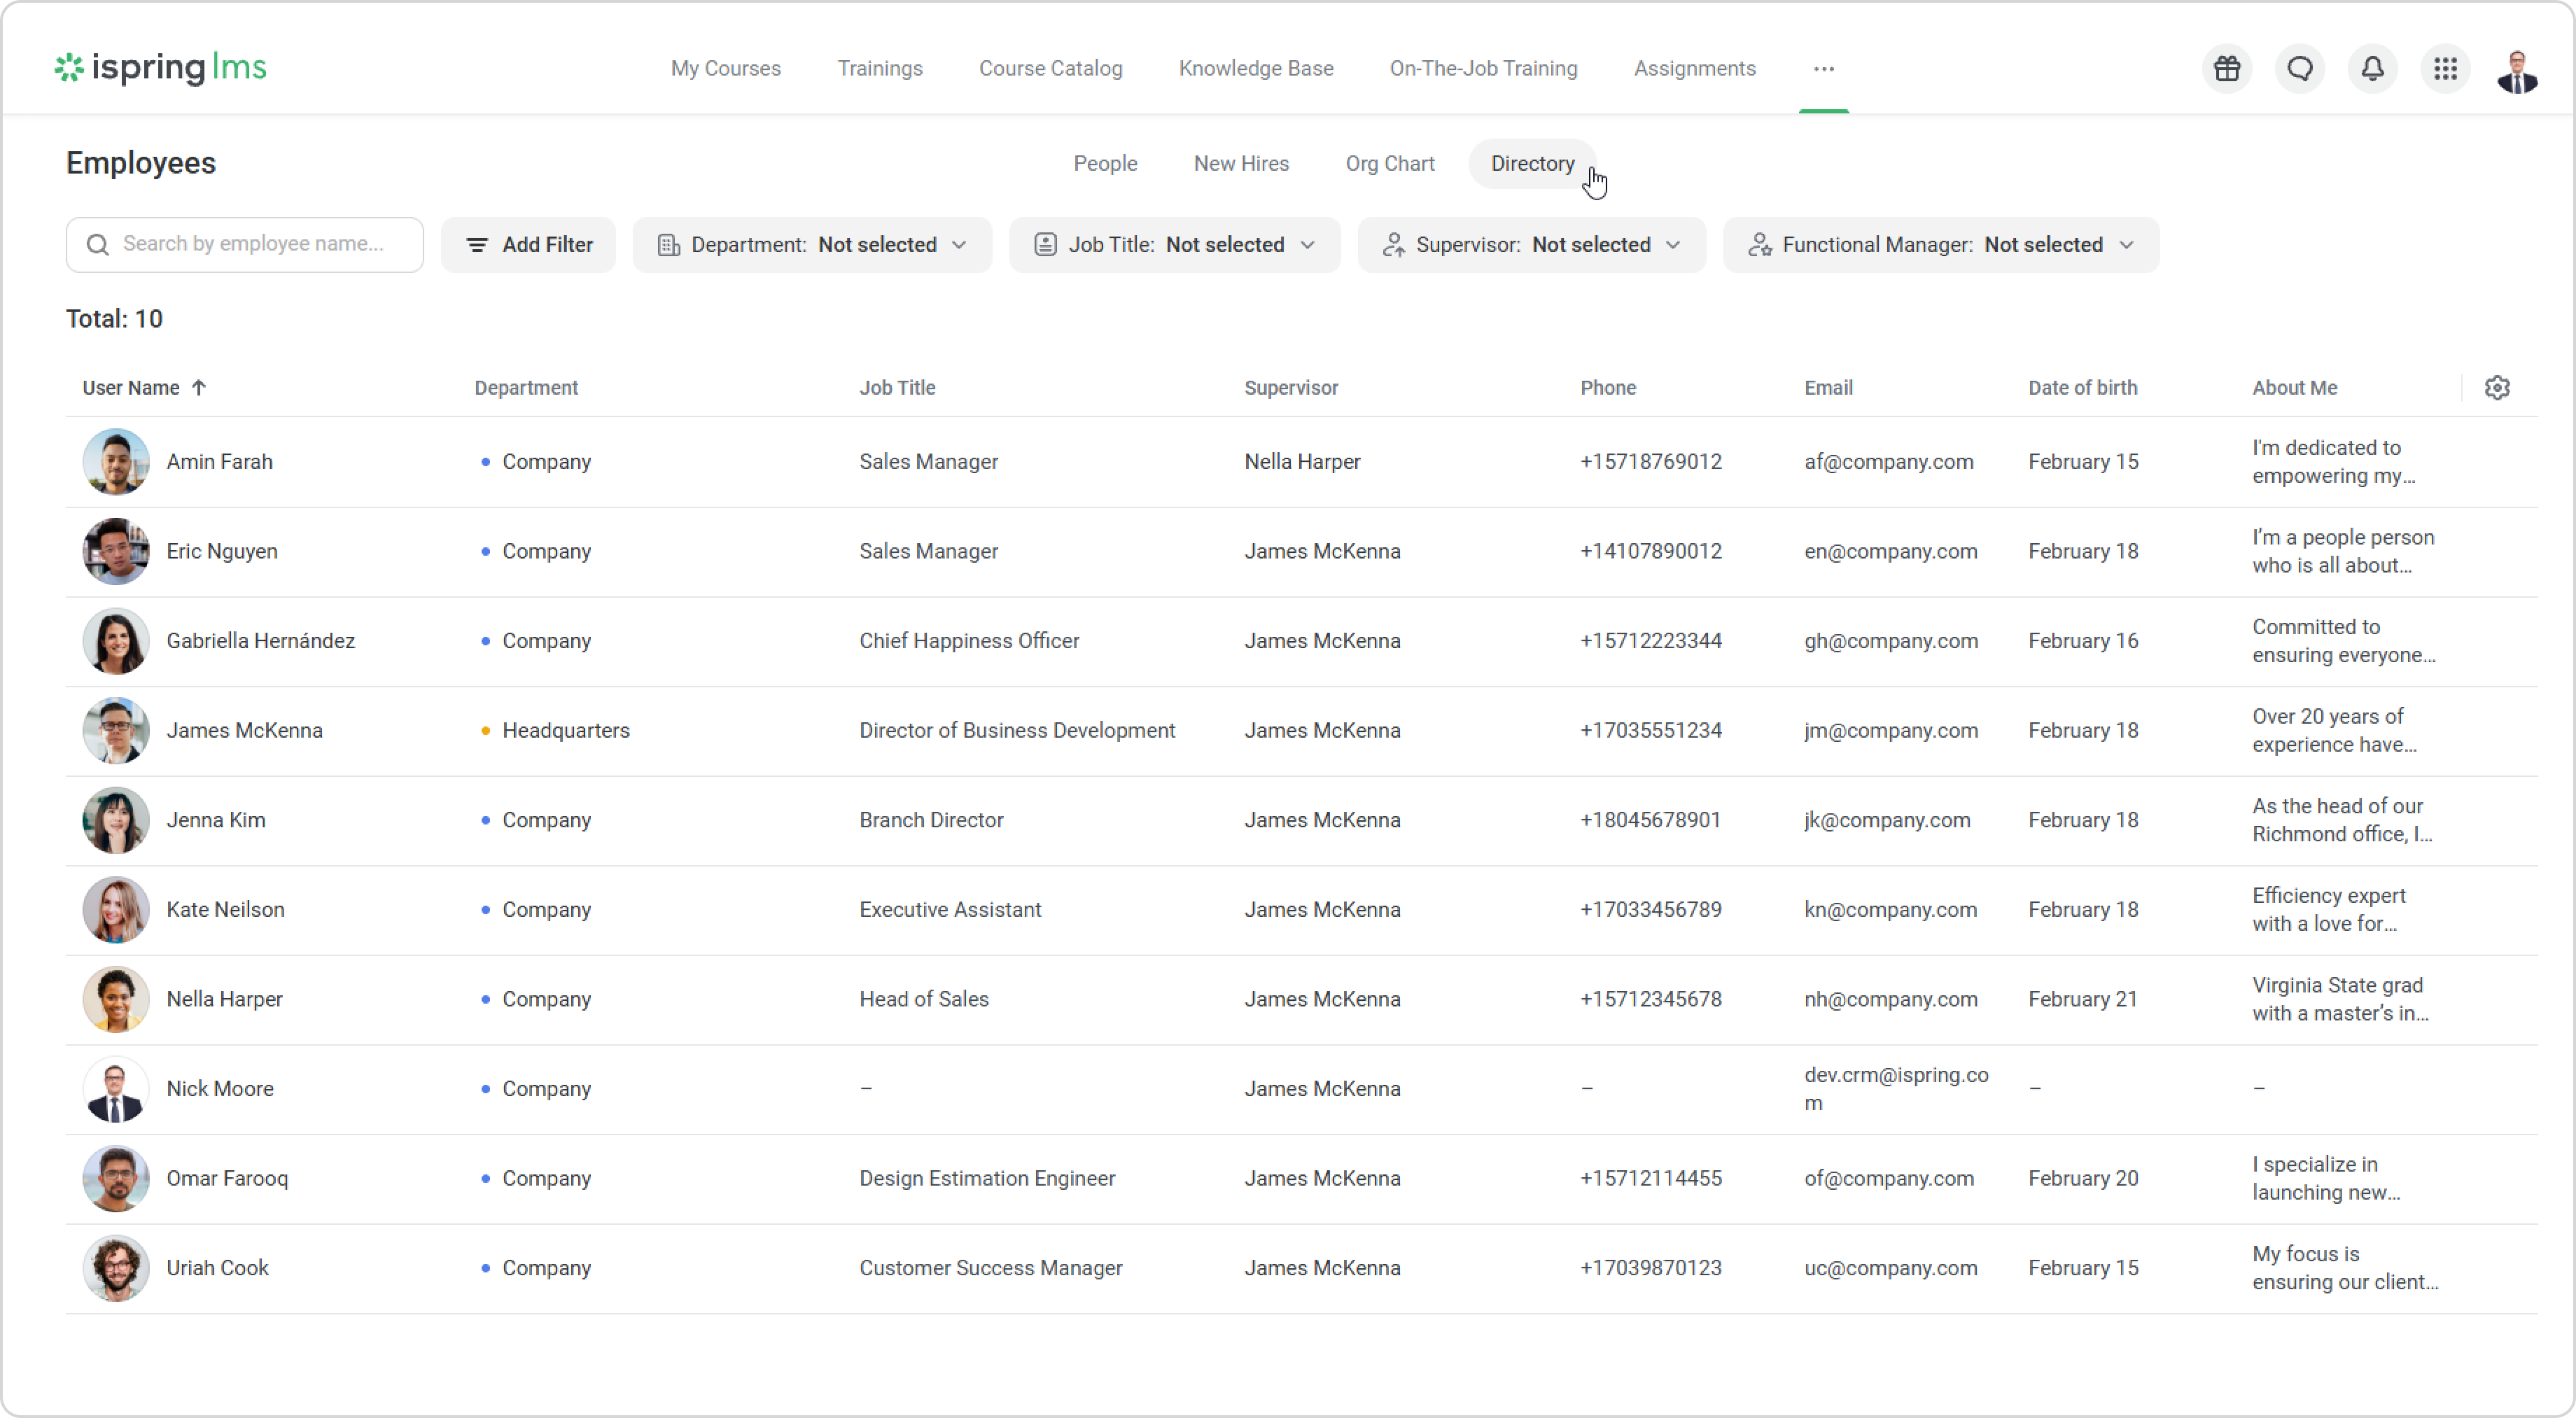Open the gift rewards icon
The height and width of the screenshot is (1418, 2576).
[2227, 69]
